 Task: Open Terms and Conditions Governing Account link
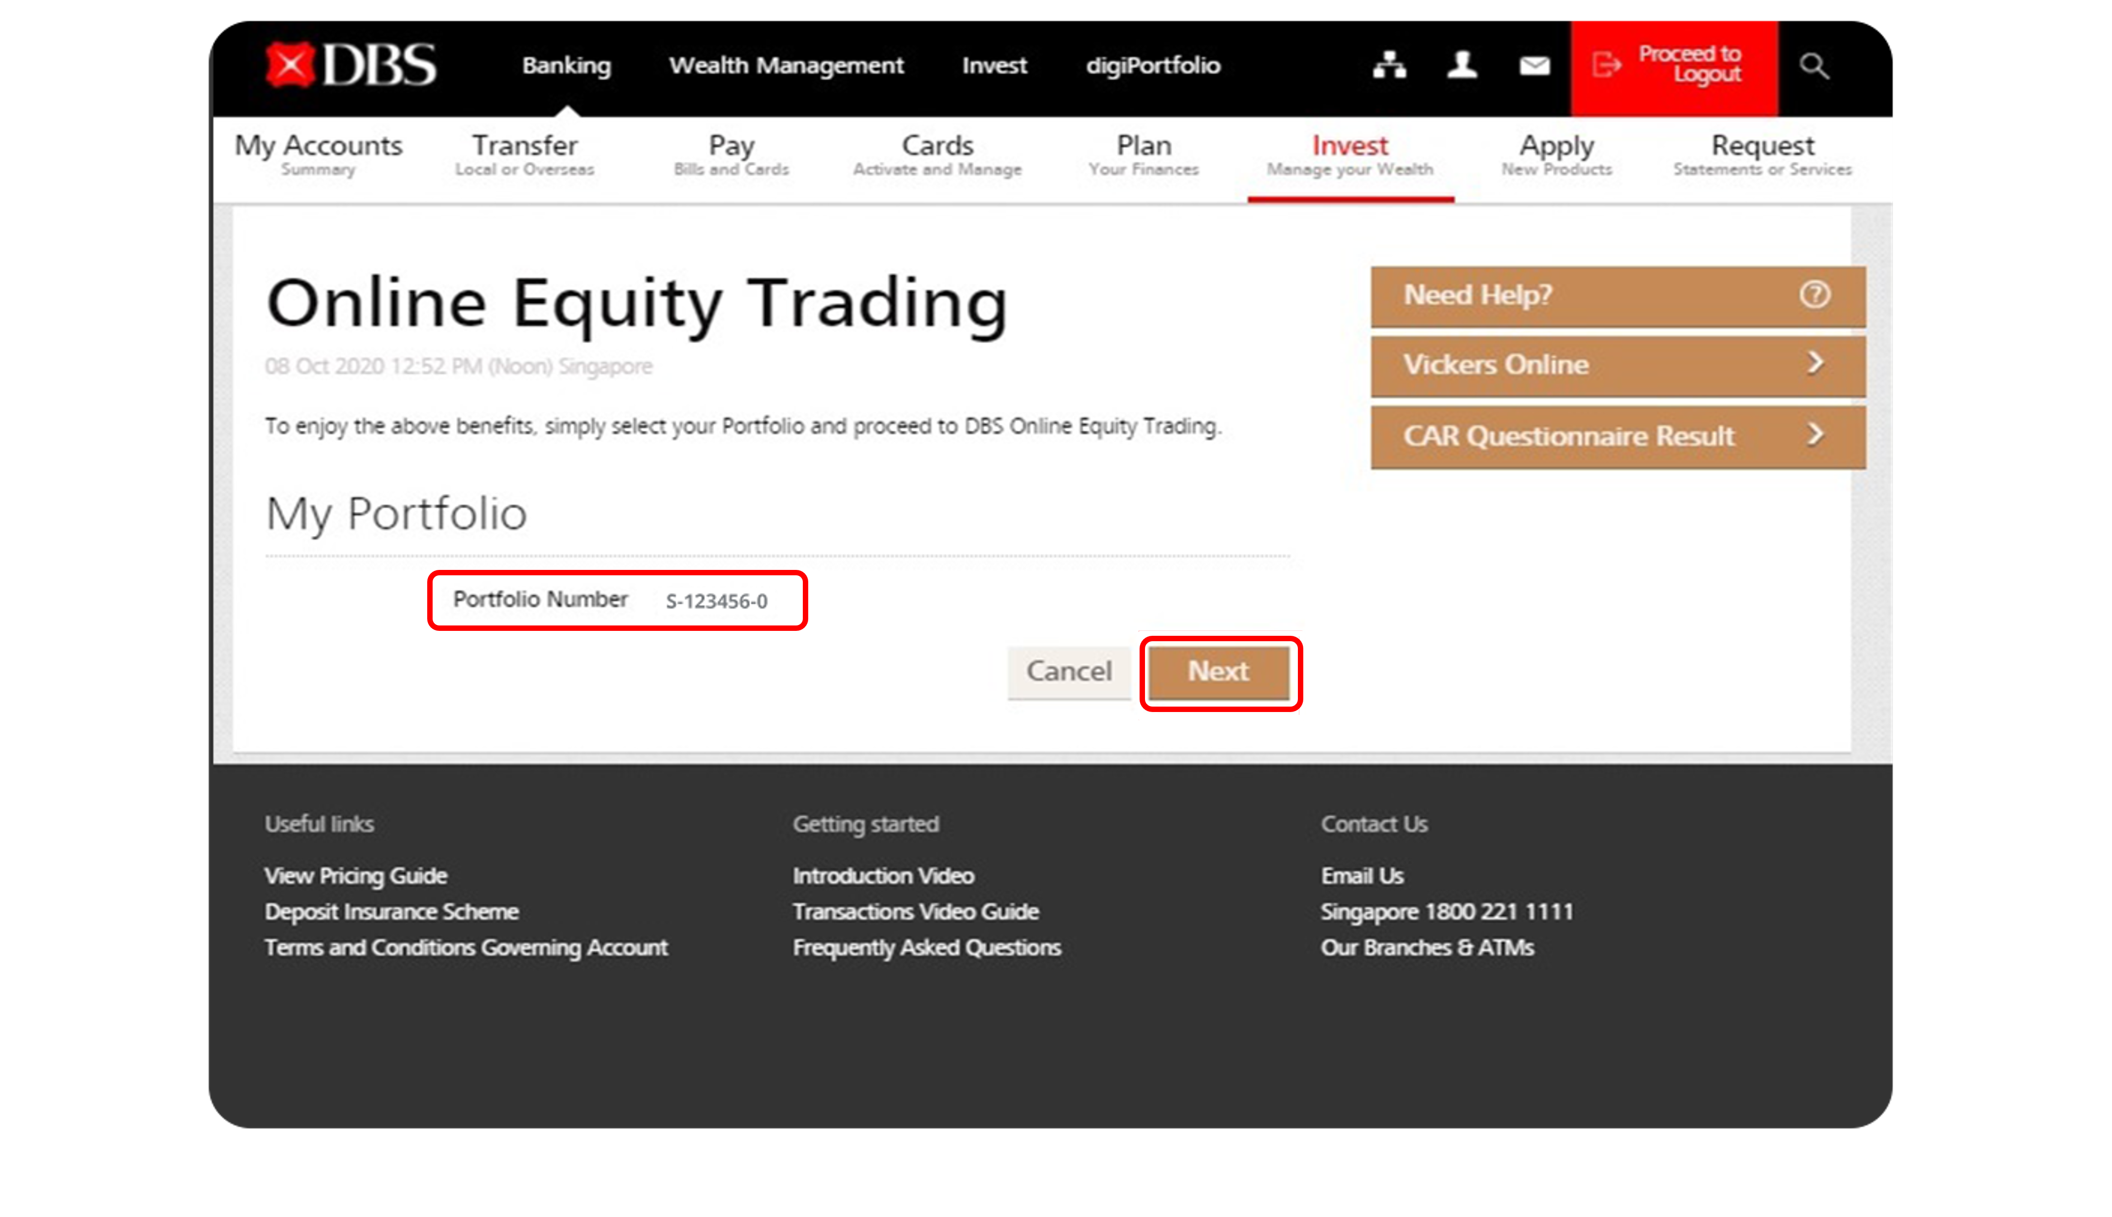click(x=466, y=947)
